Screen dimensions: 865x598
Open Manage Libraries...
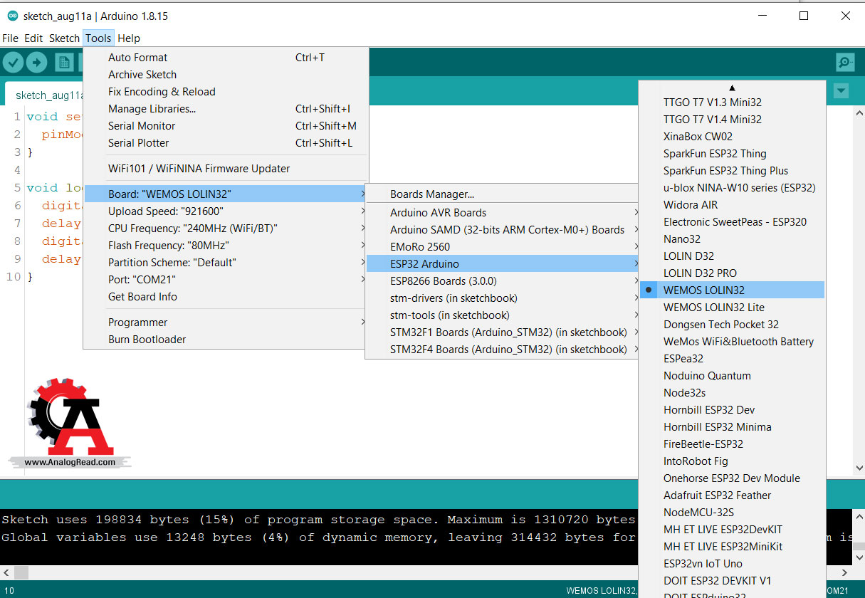pos(226,109)
